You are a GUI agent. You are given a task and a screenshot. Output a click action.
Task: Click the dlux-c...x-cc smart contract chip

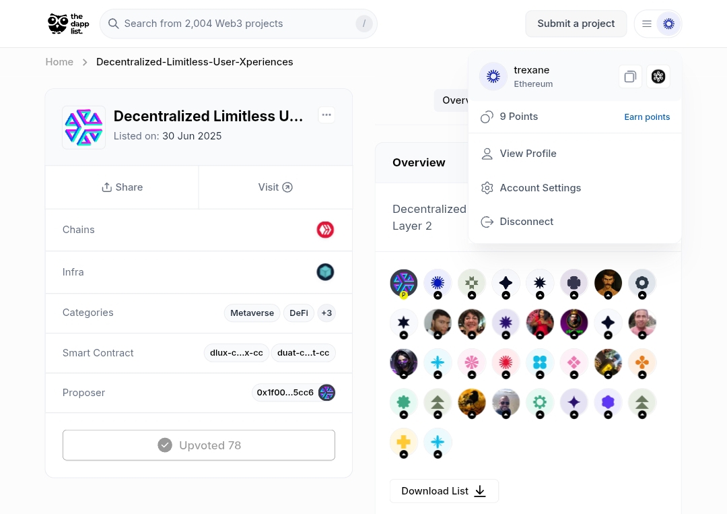coord(236,353)
